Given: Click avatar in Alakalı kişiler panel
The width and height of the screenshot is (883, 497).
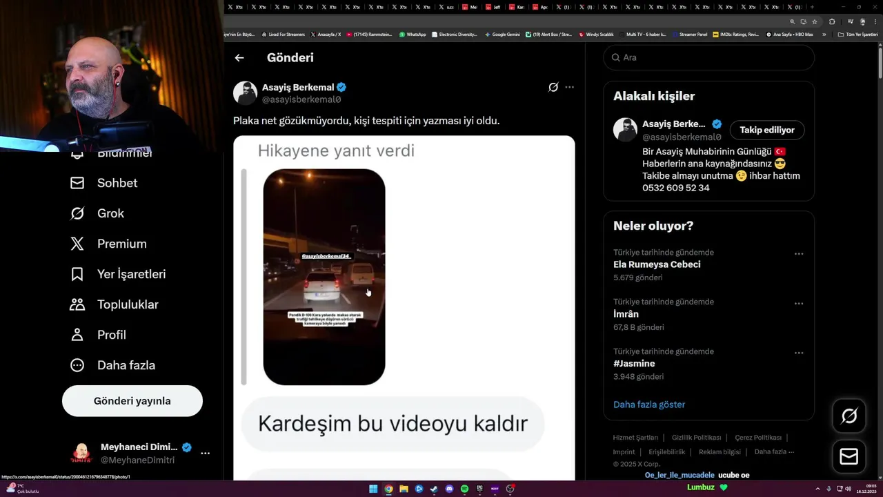Looking at the screenshot, I should 626,130.
